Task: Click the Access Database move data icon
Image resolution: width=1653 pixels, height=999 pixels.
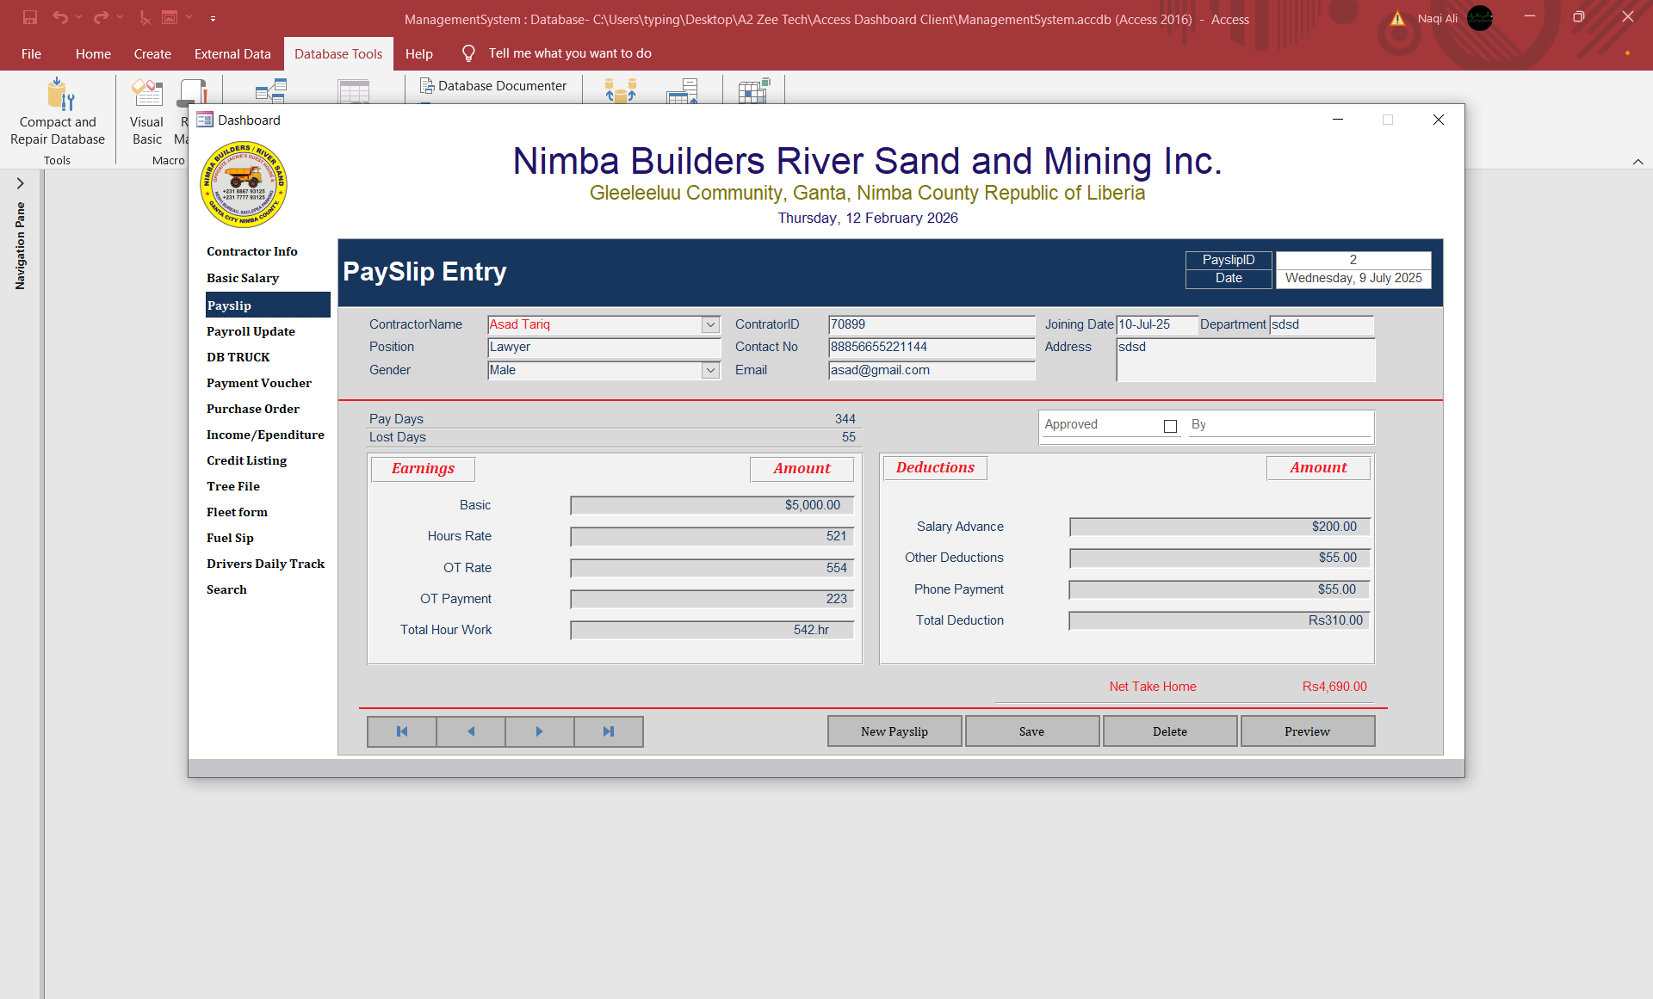Action: point(620,90)
